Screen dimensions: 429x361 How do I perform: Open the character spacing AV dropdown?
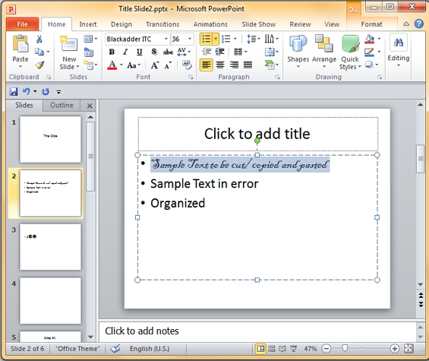point(184,52)
